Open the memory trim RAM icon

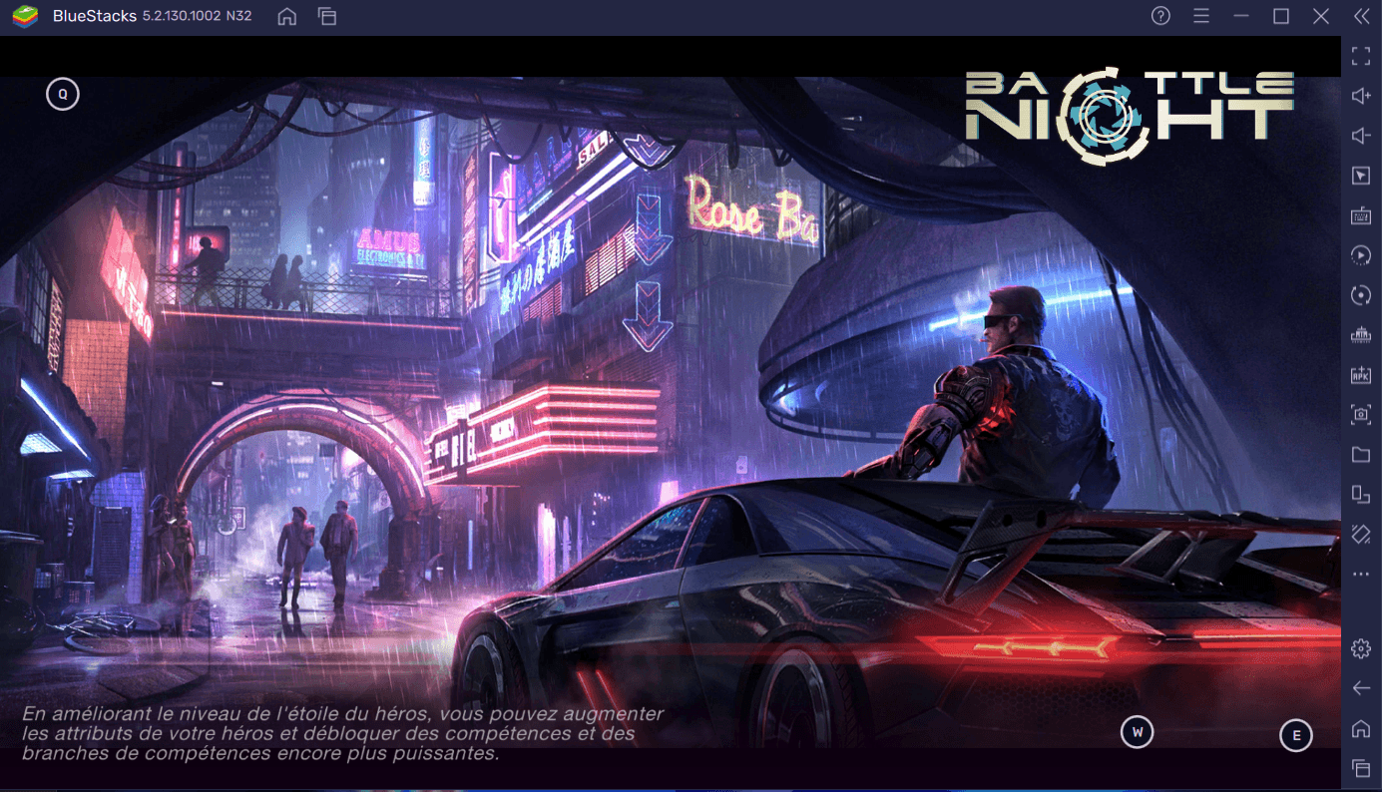tap(1361, 335)
